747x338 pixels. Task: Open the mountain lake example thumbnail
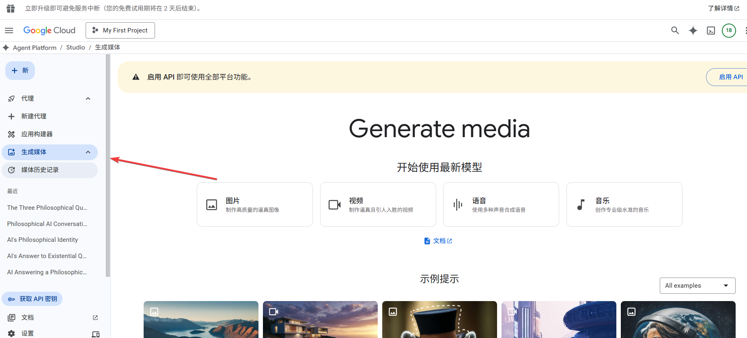tap(201, 320)
